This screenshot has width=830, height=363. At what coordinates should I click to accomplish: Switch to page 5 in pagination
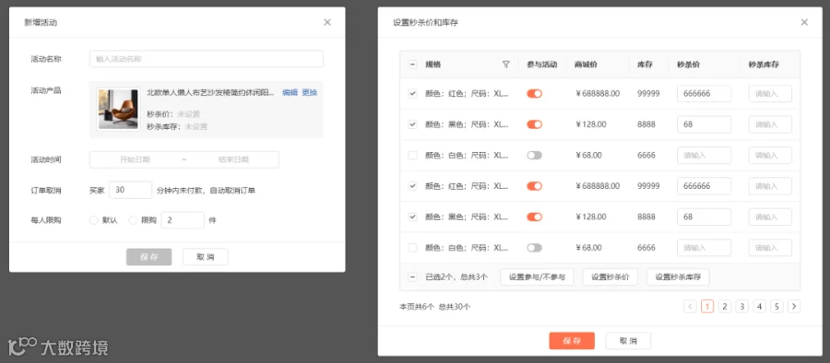(x=777, y=306)
